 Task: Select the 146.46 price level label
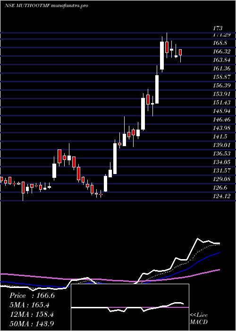pos(221,120)
